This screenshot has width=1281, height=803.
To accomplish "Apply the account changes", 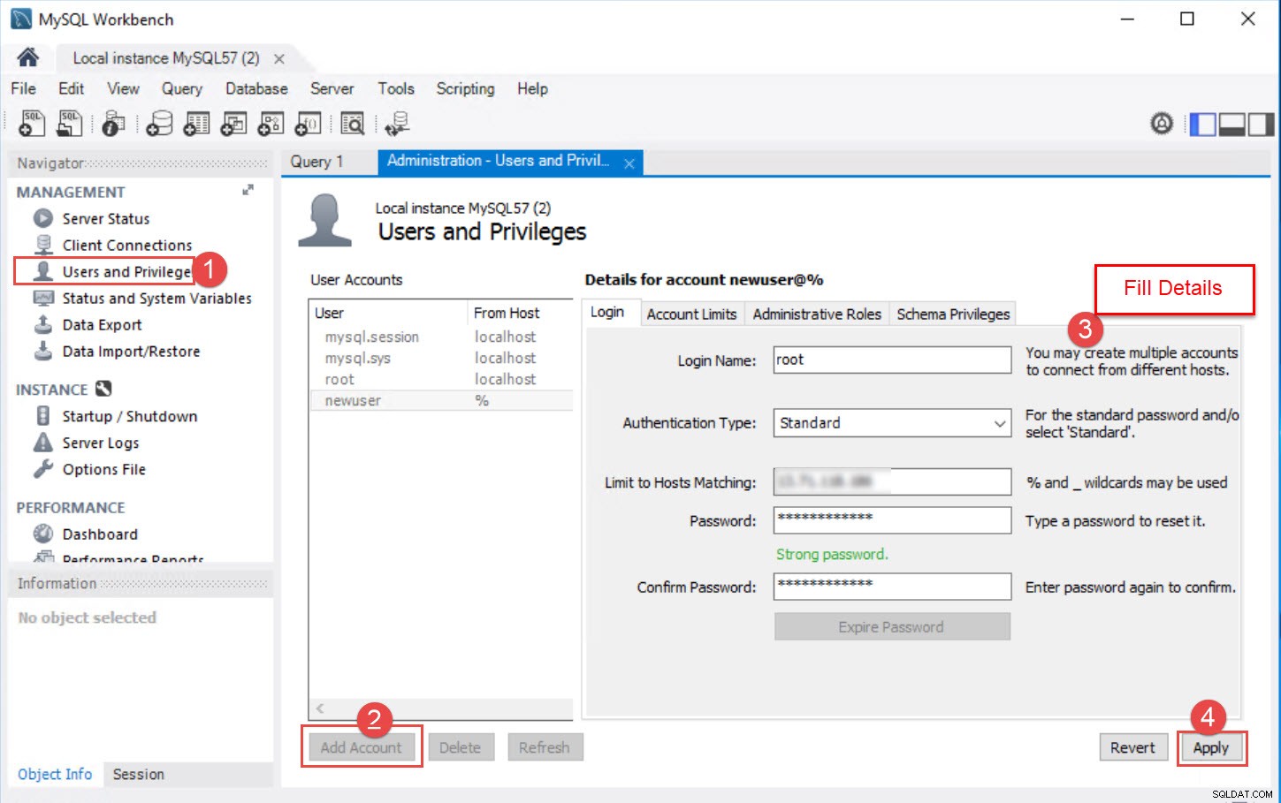I will pos(1211,747).
